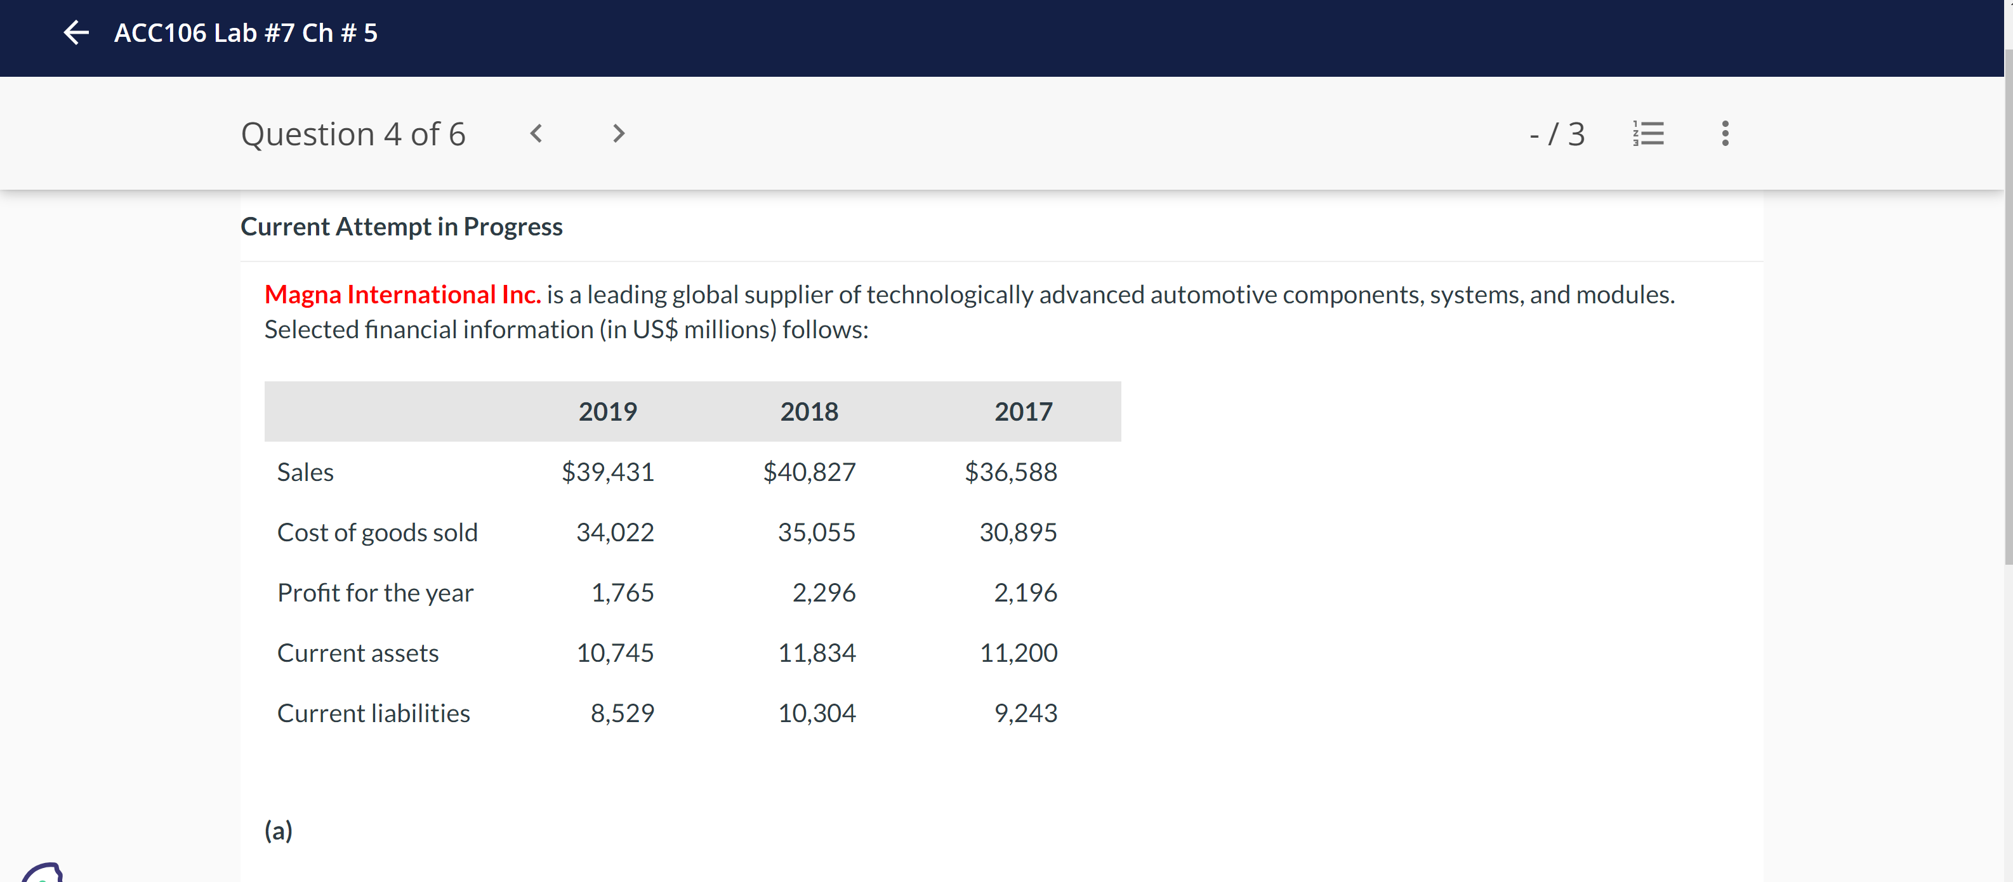Advance to the next question chevron

(x=618, y=134)
